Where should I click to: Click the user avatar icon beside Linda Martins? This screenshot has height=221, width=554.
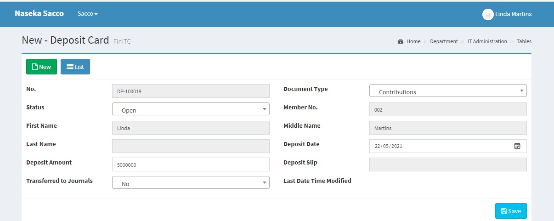pos(487,14)
